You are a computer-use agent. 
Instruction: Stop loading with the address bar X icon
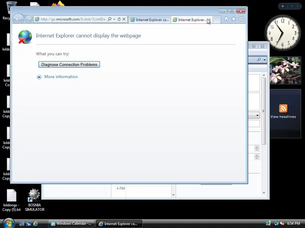pyautogui.click(x=124, y=19)
